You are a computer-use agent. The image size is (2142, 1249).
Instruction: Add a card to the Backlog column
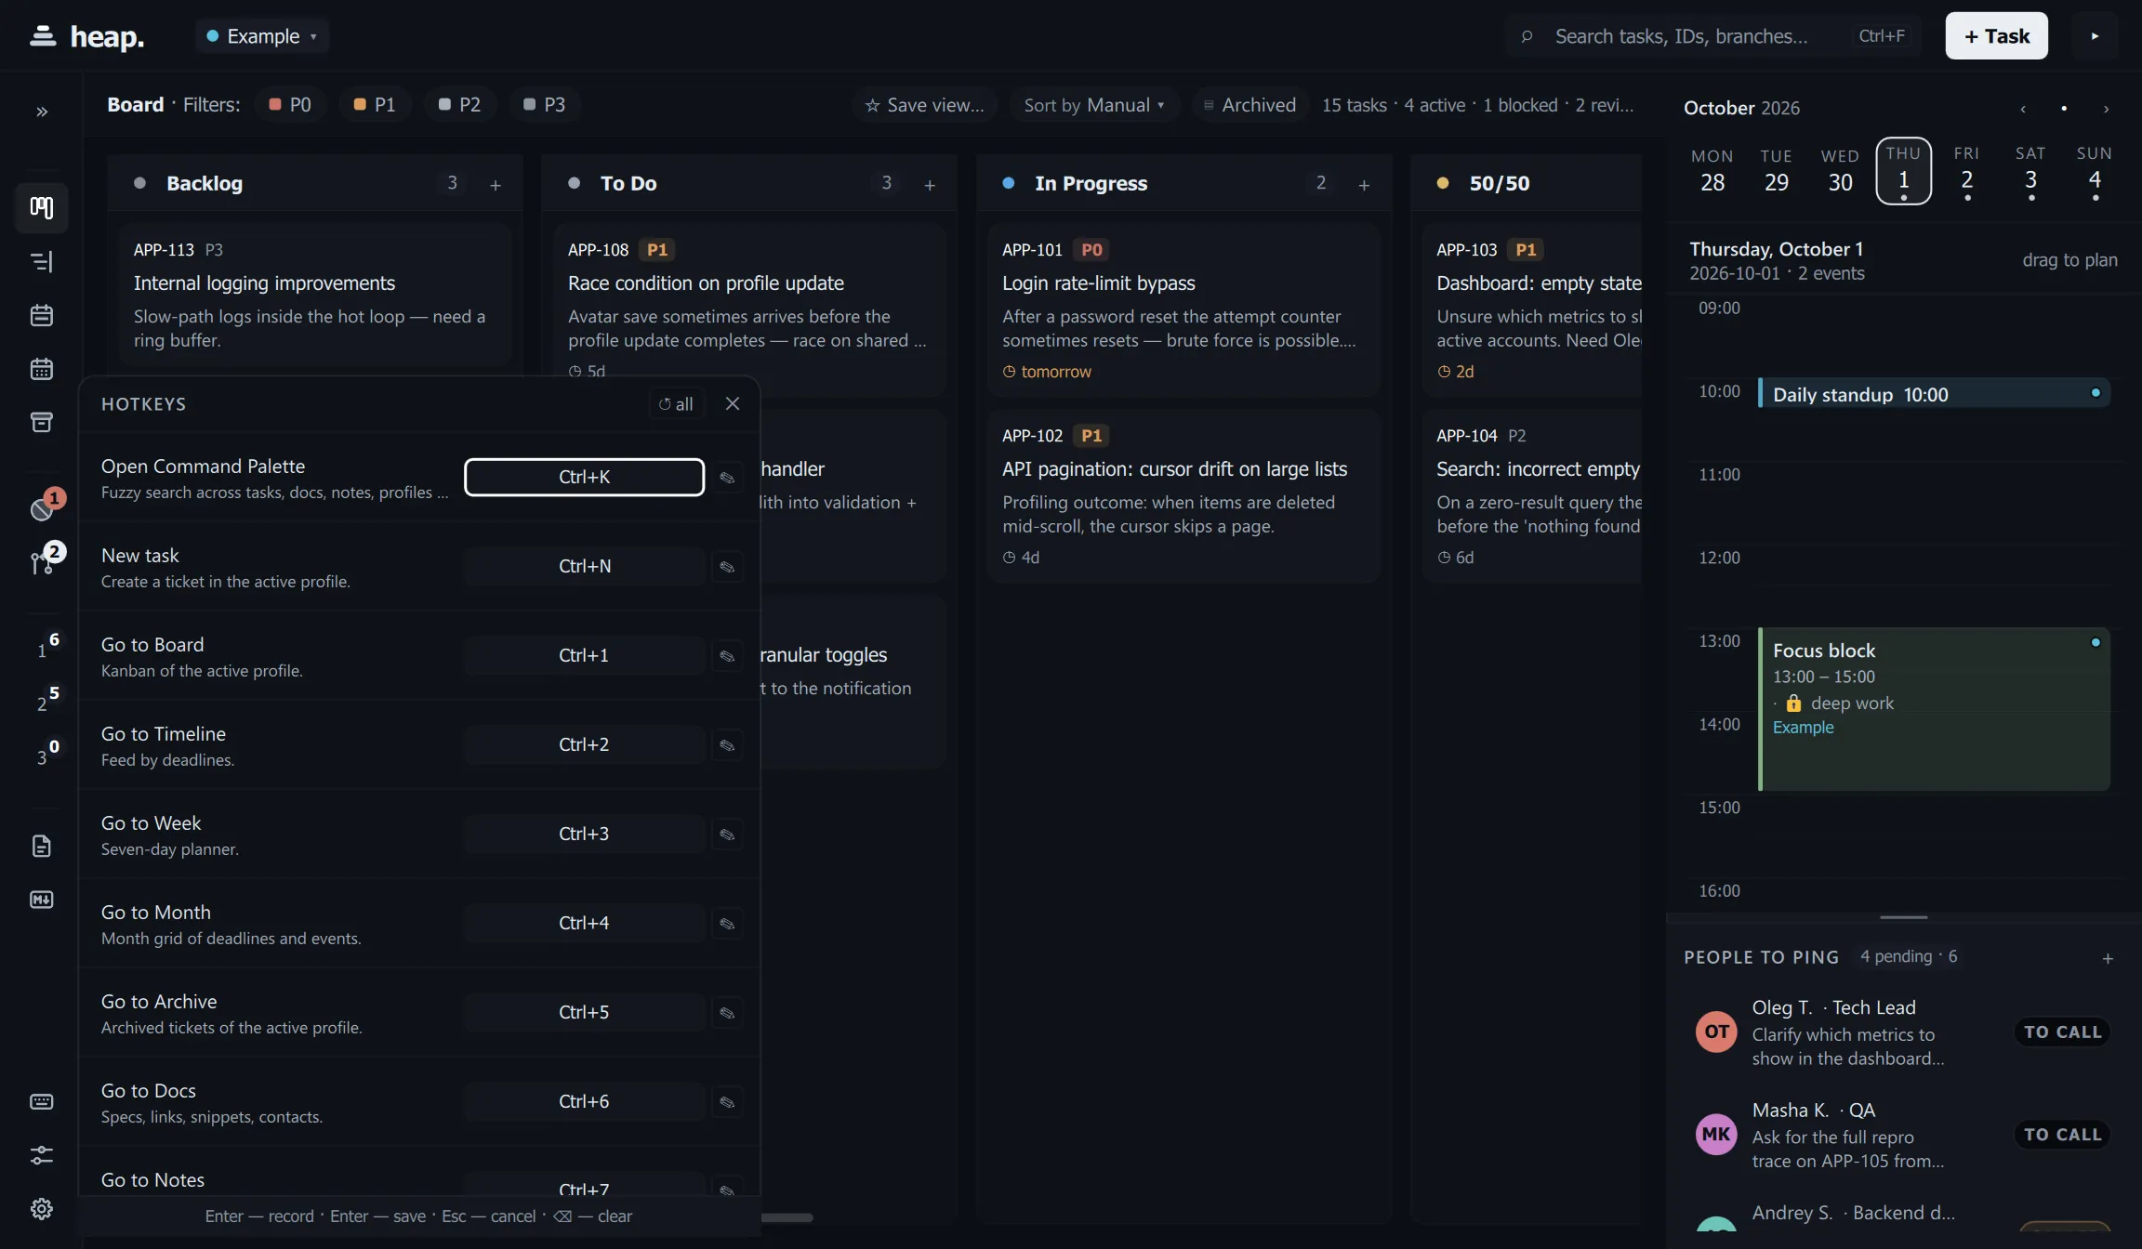[x=496, y=185]
